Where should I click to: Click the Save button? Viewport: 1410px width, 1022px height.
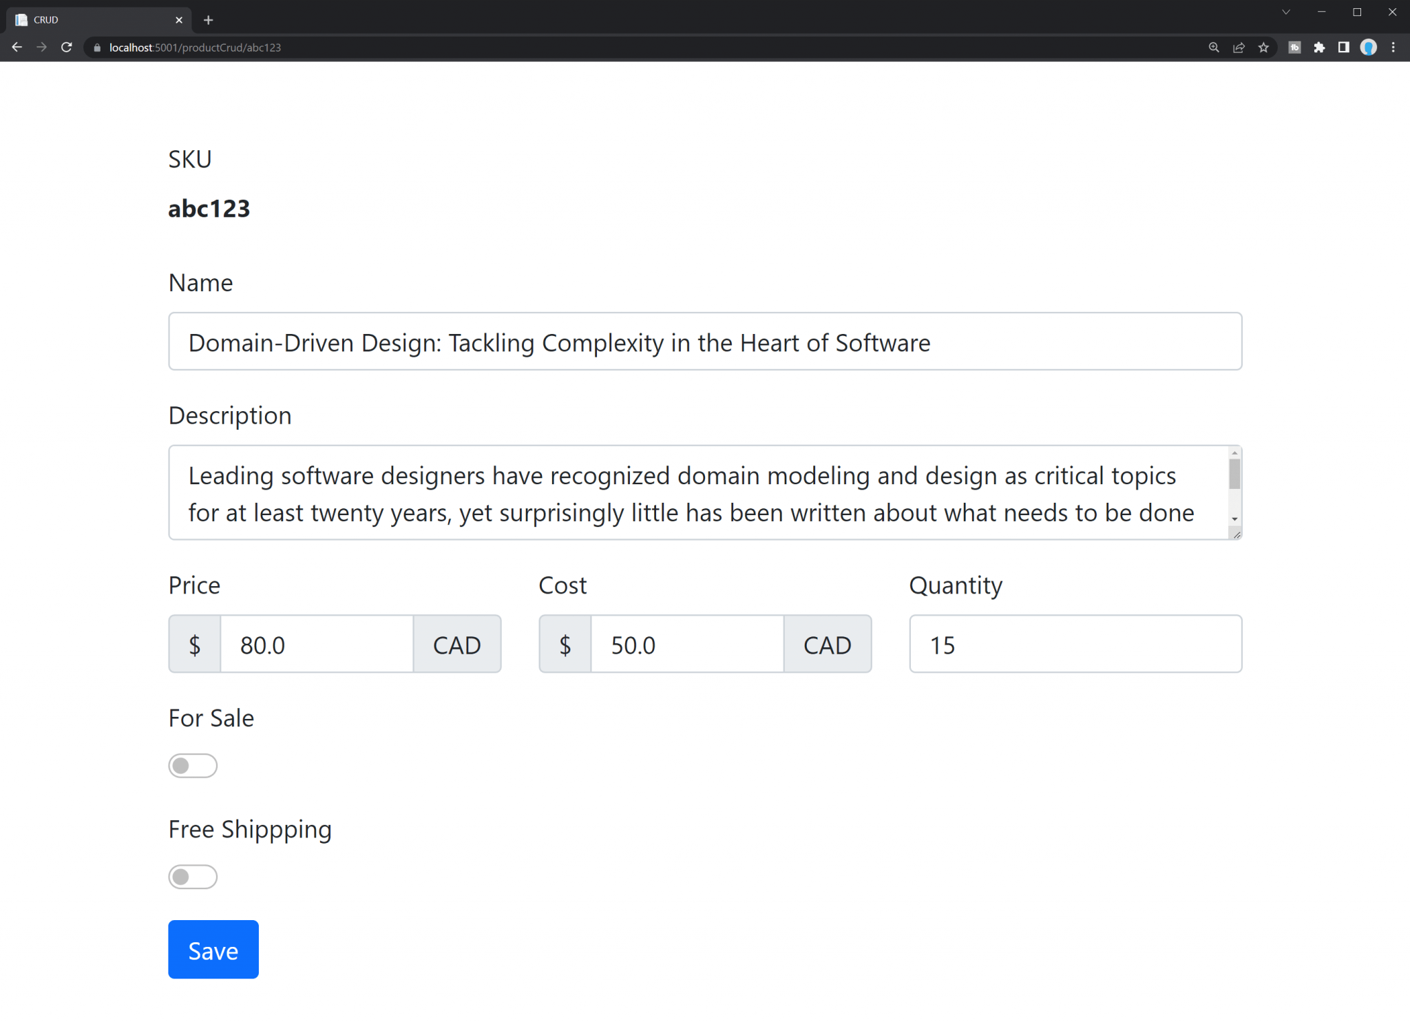pyautogui.click(x=213, y=950)
